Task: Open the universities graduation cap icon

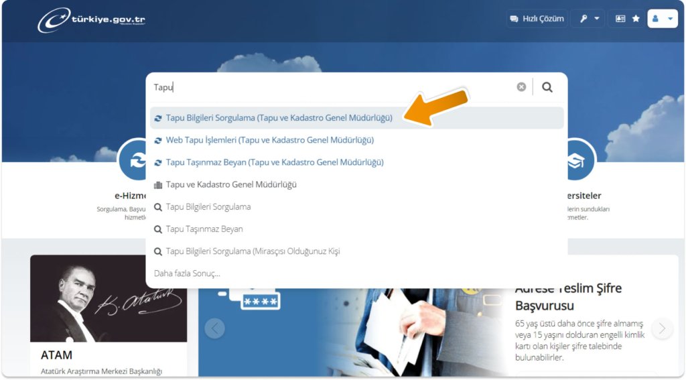Action: point(581,160)
